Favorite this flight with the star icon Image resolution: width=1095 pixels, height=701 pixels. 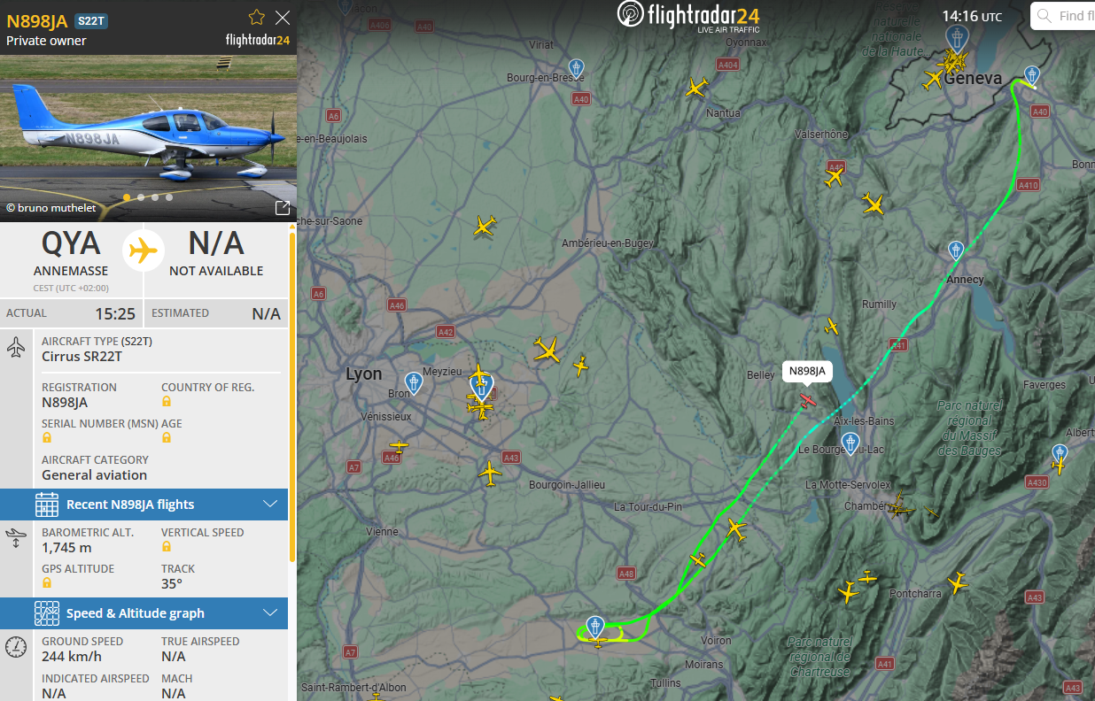[x=257, y=17]
